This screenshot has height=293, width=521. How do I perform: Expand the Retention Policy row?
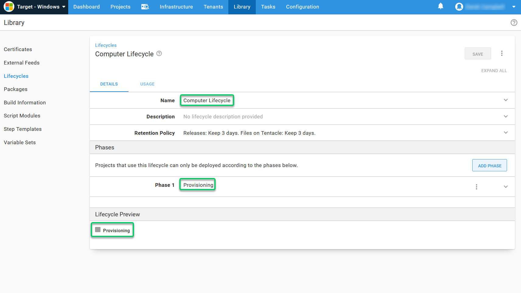click(506, 133)
